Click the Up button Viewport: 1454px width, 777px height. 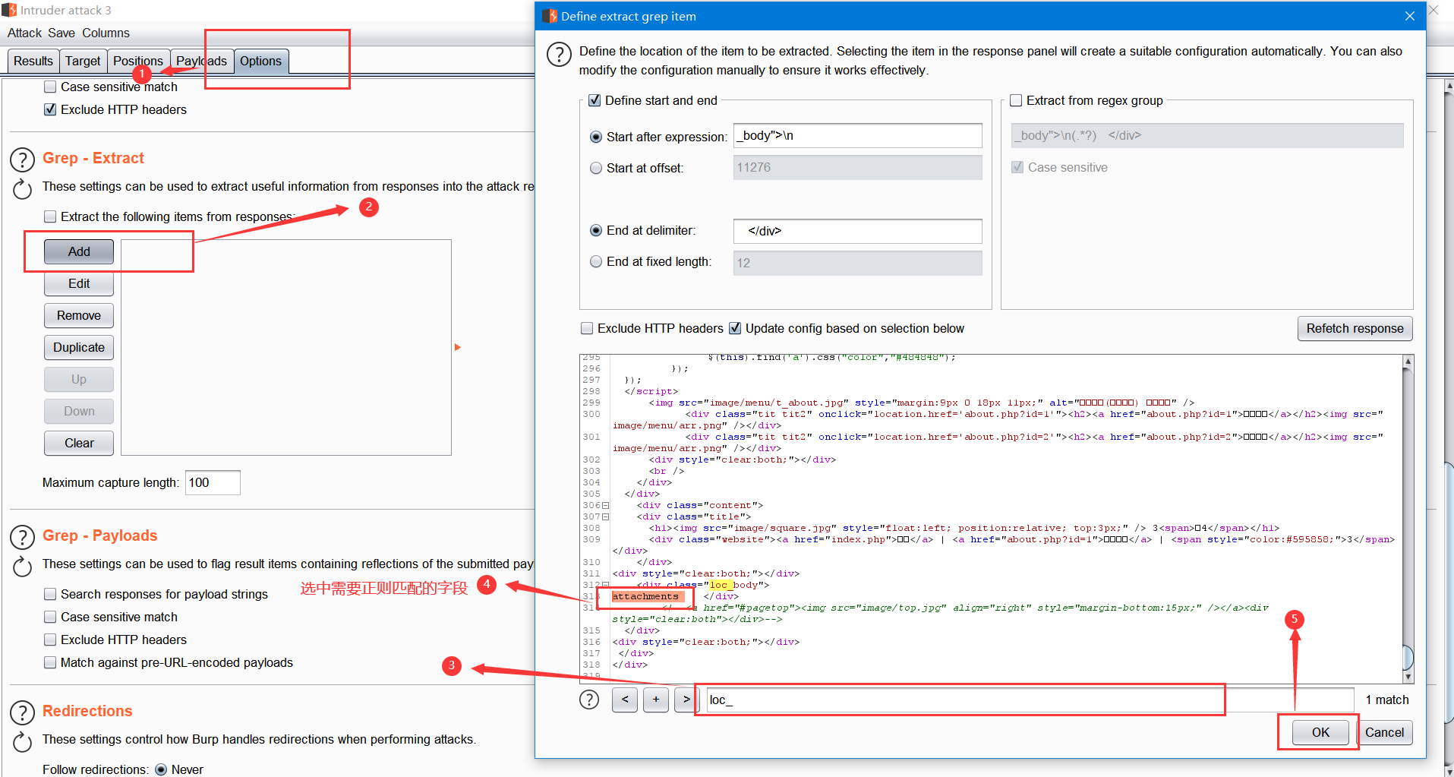79,379
